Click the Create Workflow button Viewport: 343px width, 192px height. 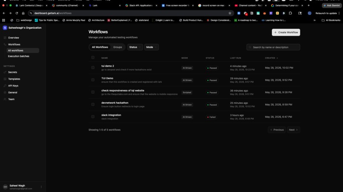286,32
